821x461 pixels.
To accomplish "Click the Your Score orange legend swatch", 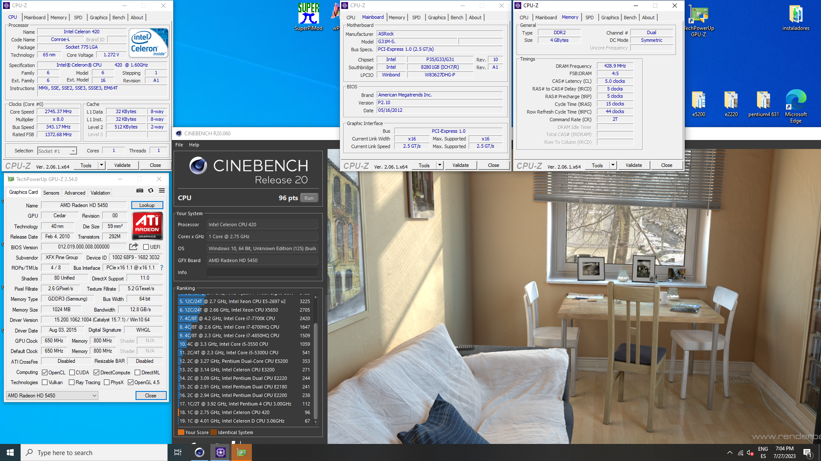I will click(x=181, y=432).
